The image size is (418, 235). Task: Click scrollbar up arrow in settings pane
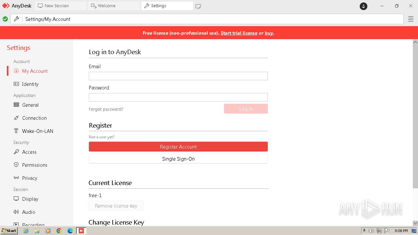point(415,42)
